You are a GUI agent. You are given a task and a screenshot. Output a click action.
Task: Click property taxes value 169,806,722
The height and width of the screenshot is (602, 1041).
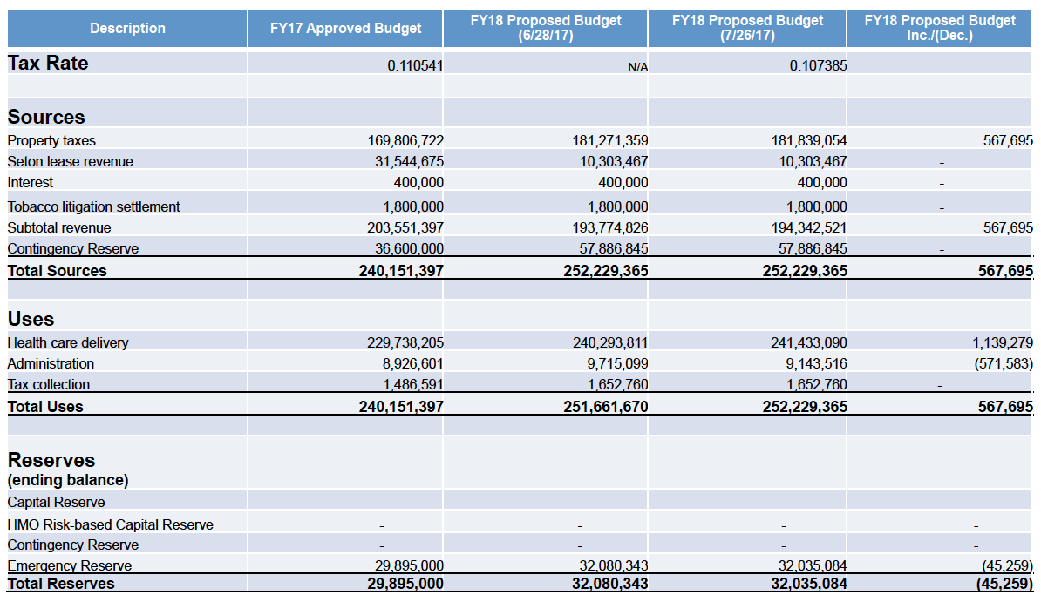(x=405, y=141)
